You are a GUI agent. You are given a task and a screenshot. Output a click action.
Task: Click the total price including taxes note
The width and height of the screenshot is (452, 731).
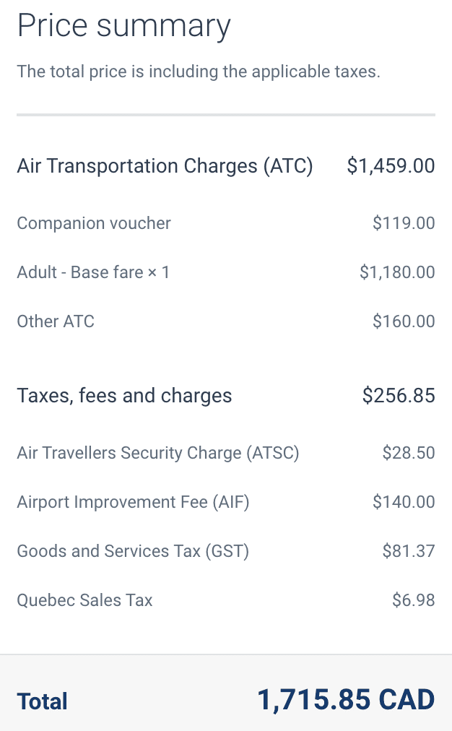point(199,72)
